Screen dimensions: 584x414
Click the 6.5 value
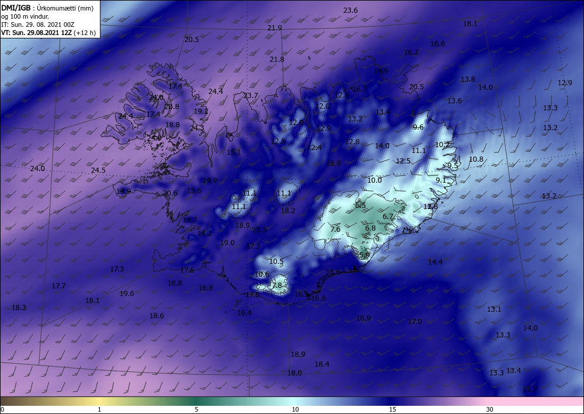(360, 206)
